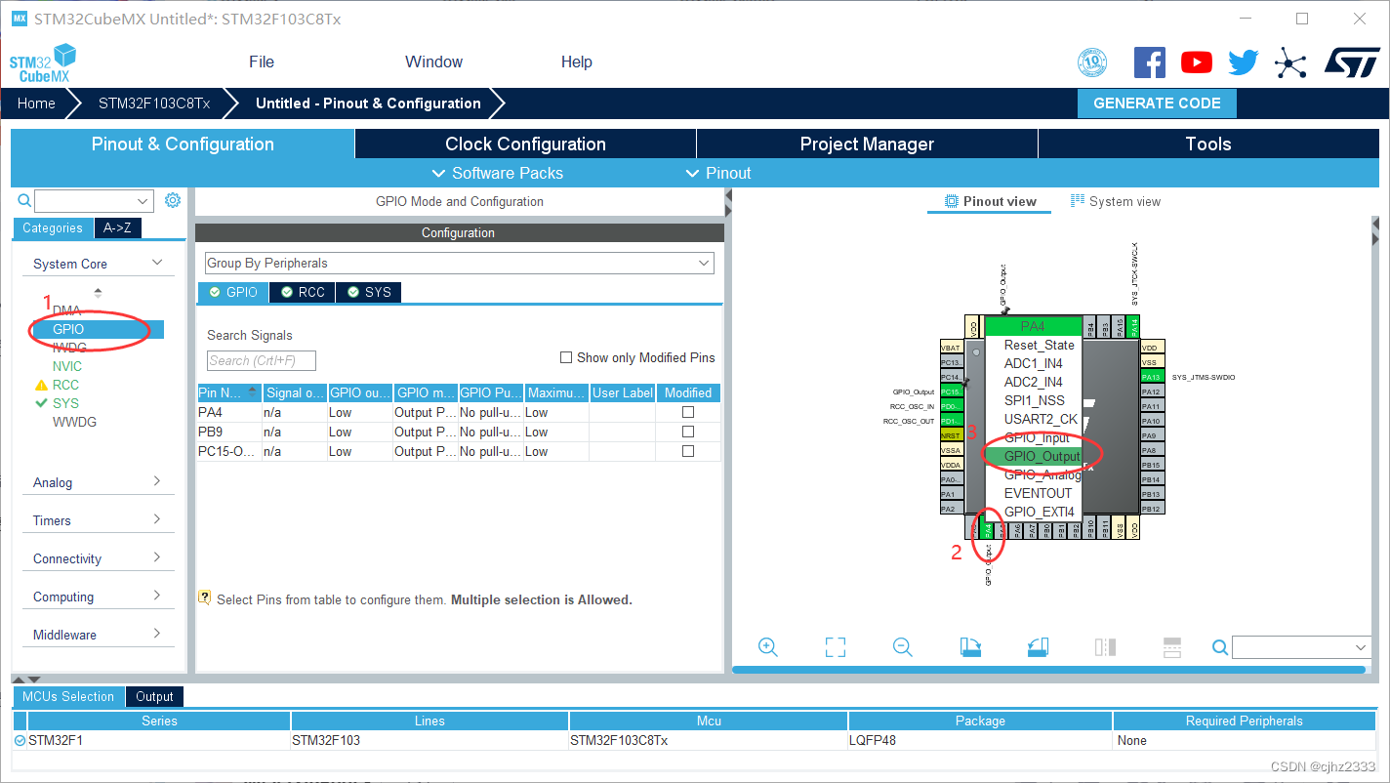Fit chip to view with the frame icon
Screen dimensions: 1390x783
pos(835,647)
